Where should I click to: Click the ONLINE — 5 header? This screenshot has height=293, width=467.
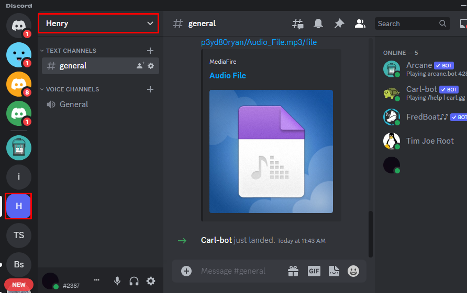pyautogui.click(x=401, y=53)
